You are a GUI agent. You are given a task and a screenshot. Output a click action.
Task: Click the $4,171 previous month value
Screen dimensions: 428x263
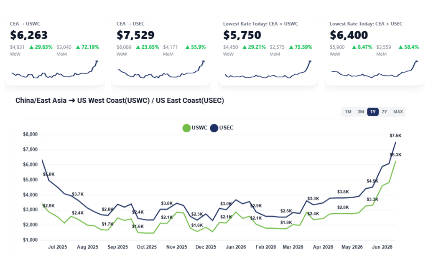point(171,47)
